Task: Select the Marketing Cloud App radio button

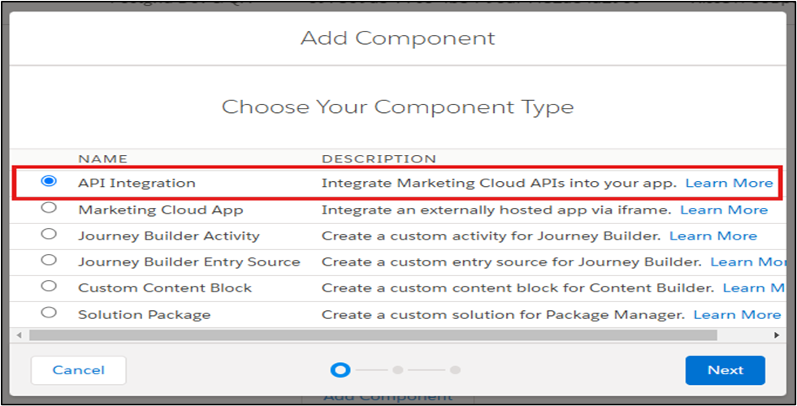Action: point(49,207)
